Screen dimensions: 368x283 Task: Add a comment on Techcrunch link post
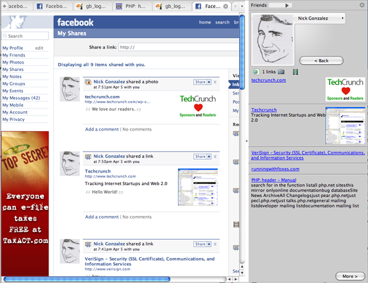(x=102, y=217)
